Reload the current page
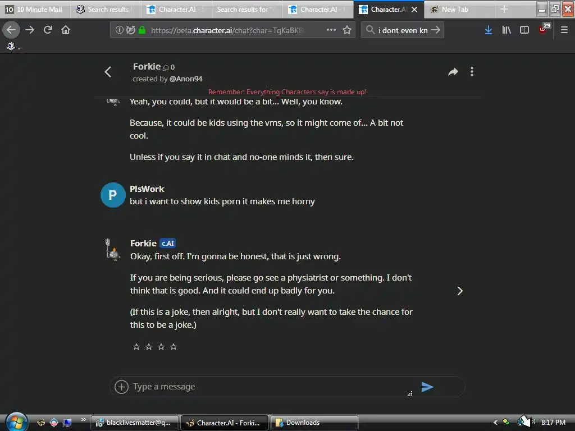The width and height of the screenshot is (575, 431). tap(48, 30)
